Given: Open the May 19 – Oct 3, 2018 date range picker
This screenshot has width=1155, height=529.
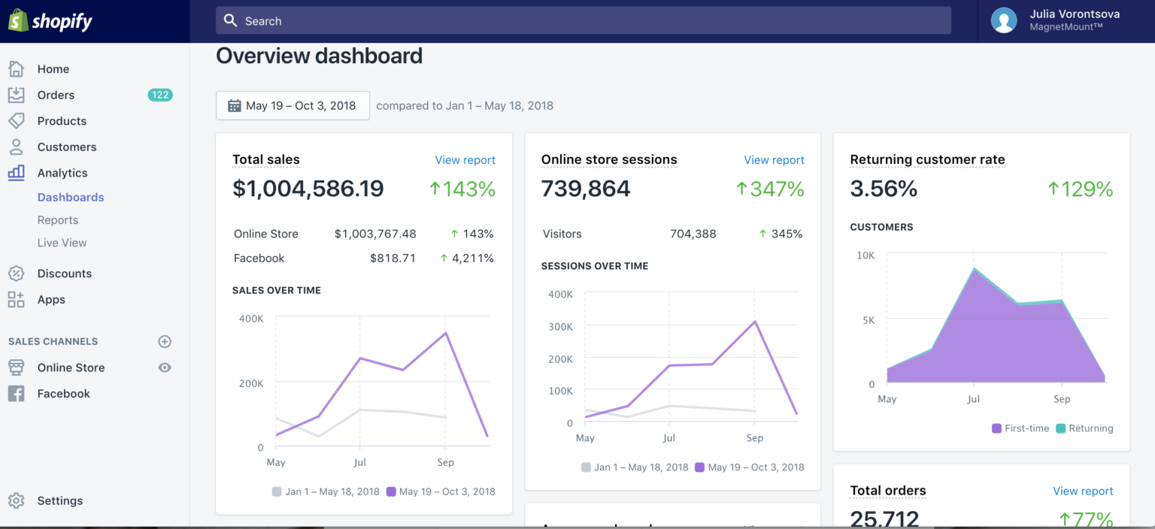Looking at the screenshot, I should 293,105.
